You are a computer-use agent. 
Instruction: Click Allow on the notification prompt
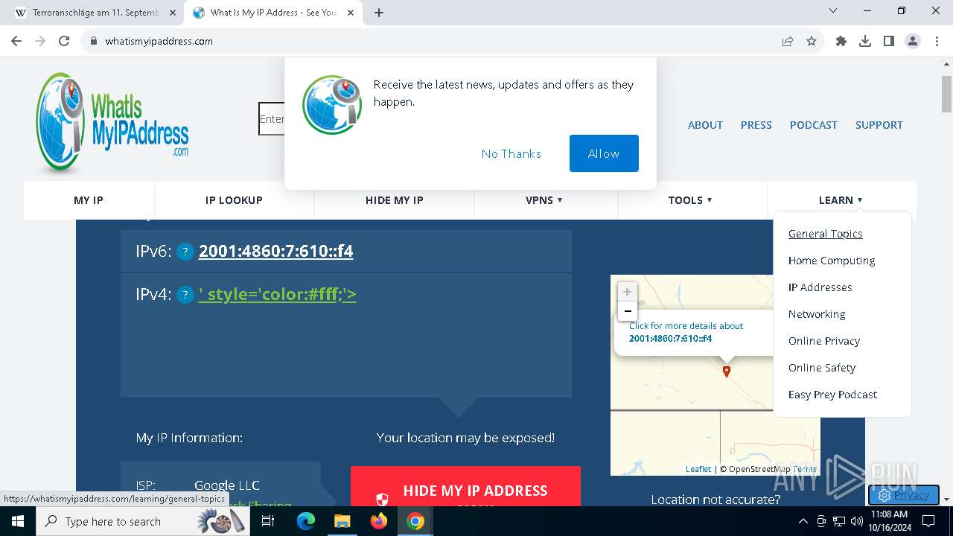click(604, 153)
